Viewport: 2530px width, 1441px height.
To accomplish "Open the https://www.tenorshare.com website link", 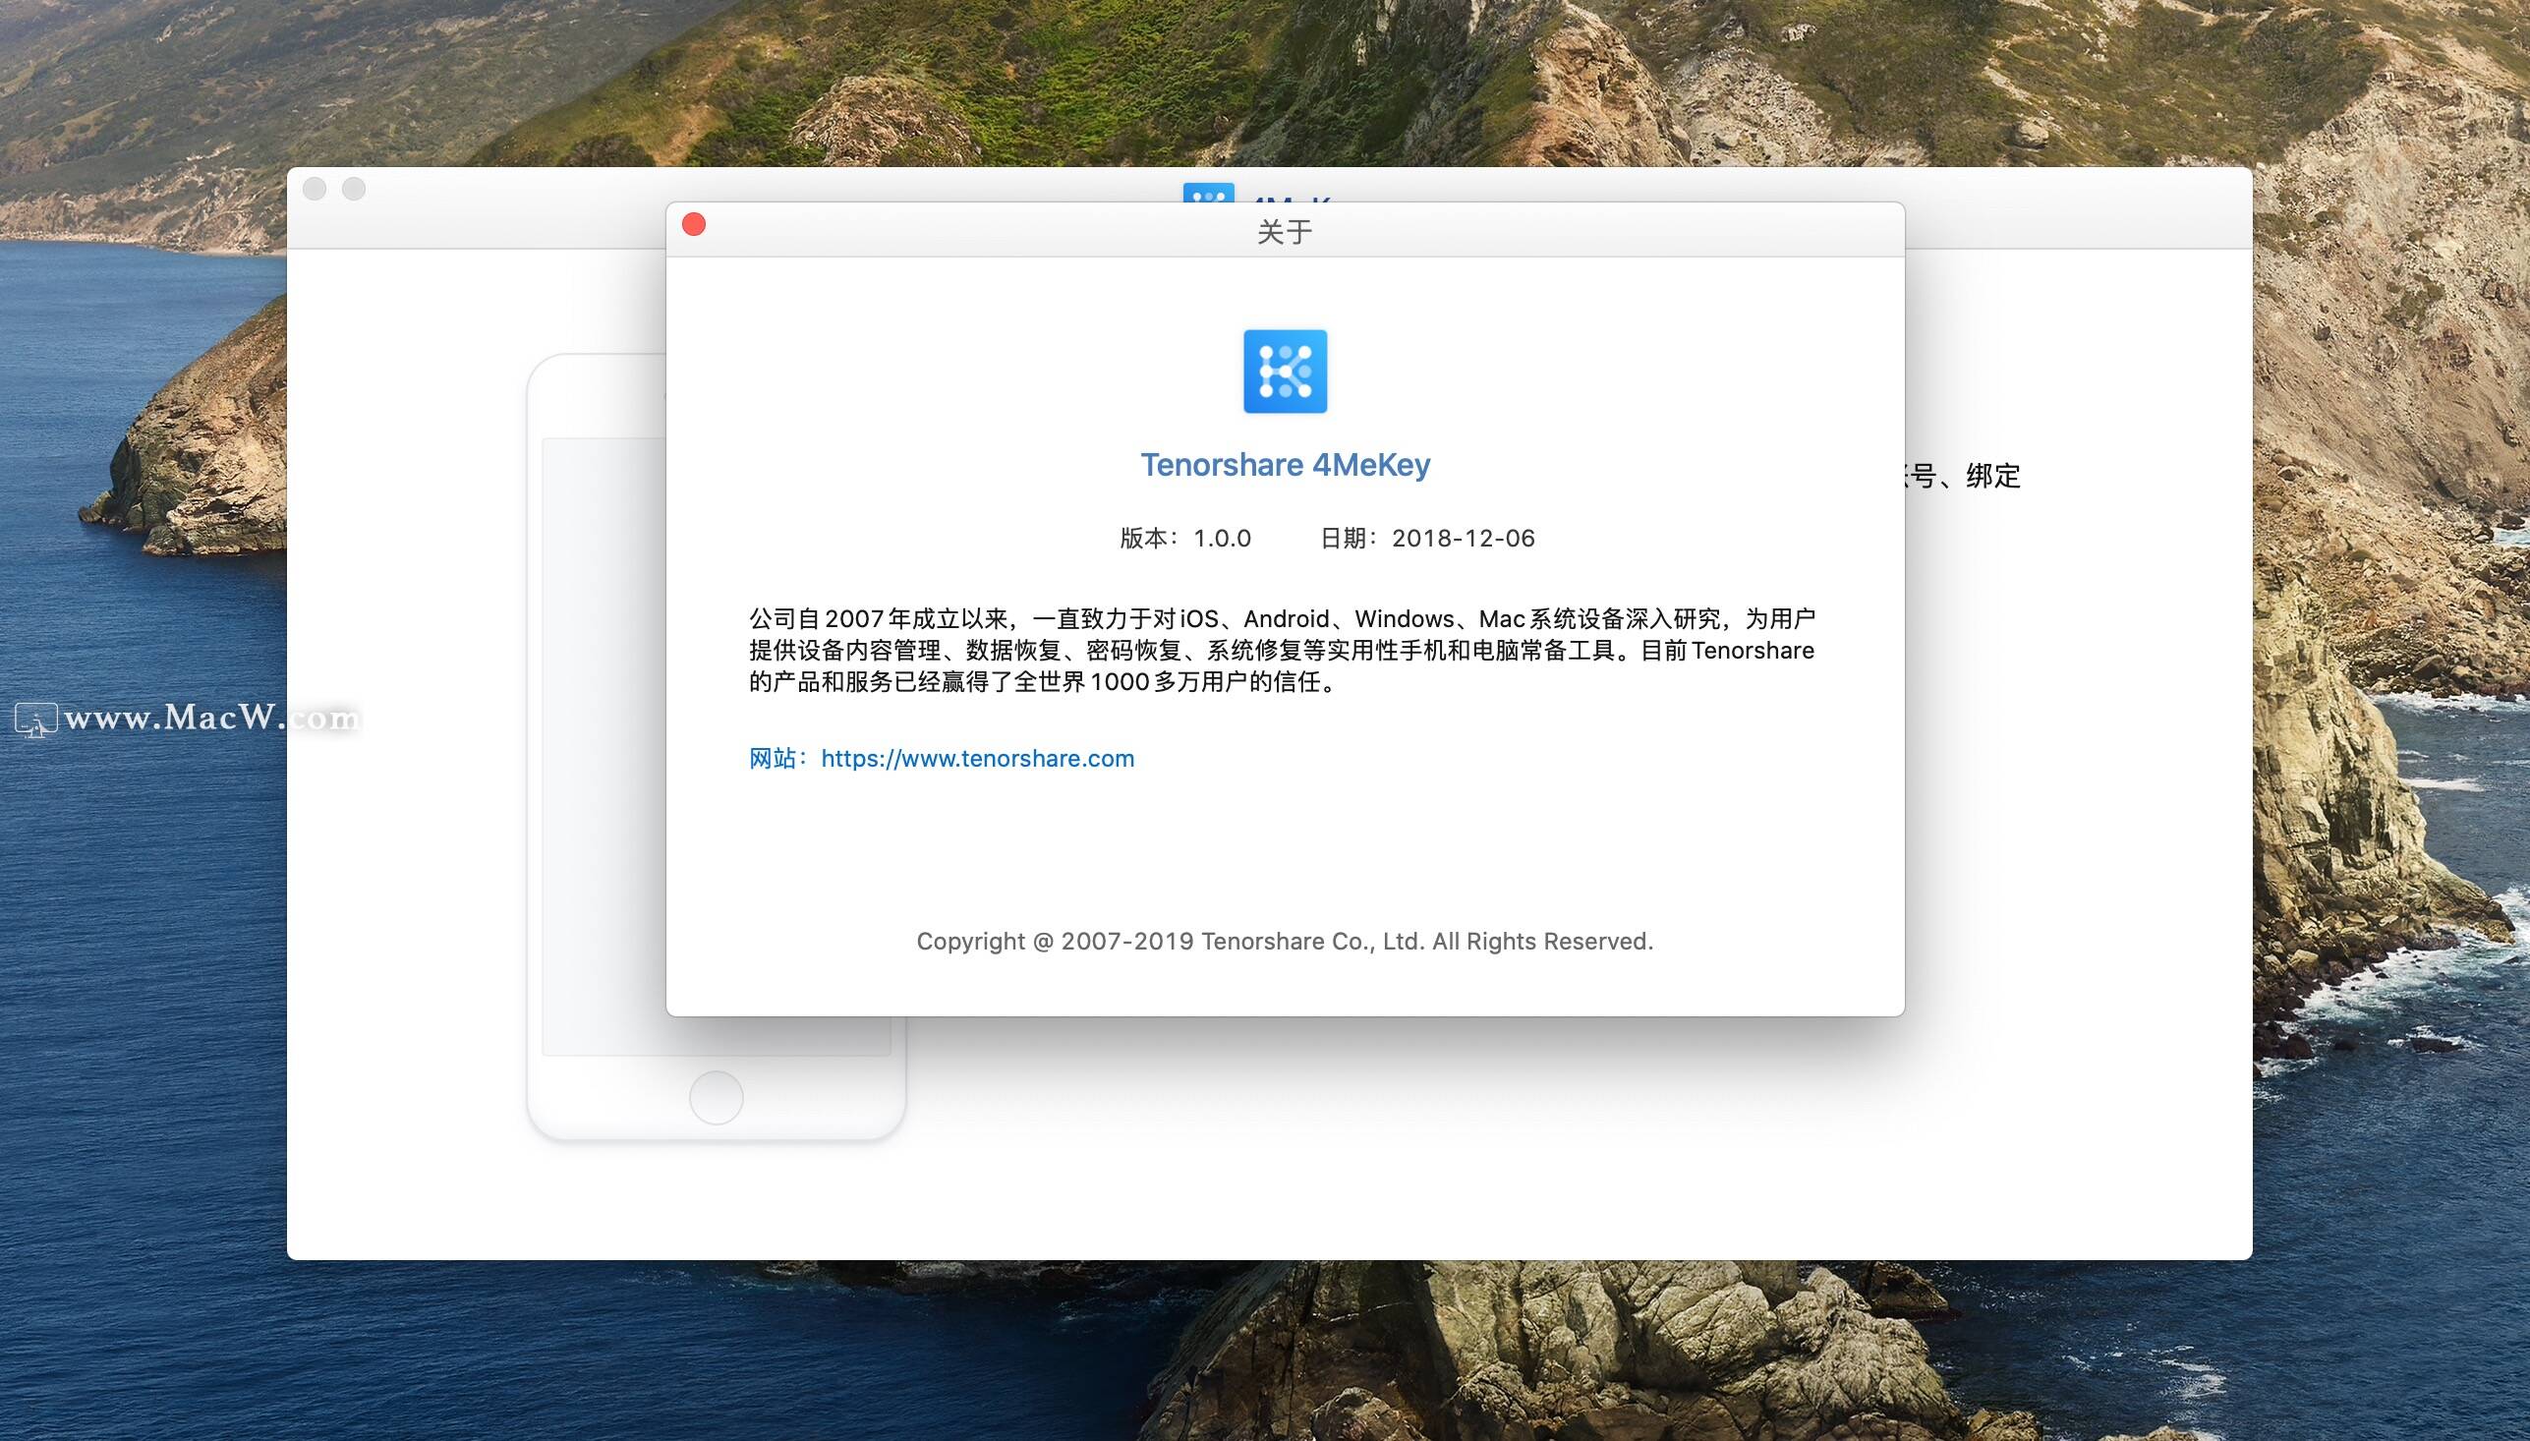I will coord(978,759).
